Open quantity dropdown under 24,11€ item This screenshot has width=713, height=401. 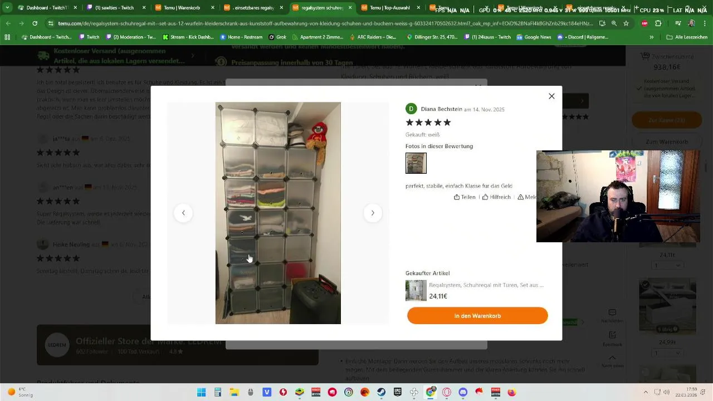[667, 266]
